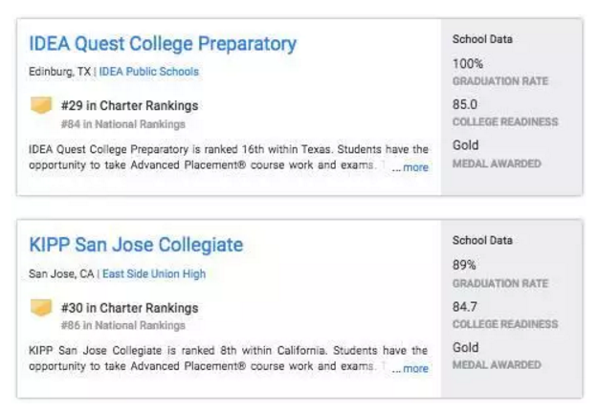The image size is (598, 414).
Task: Click the 89% graduation rate value
Action: [x=464, y=265]
